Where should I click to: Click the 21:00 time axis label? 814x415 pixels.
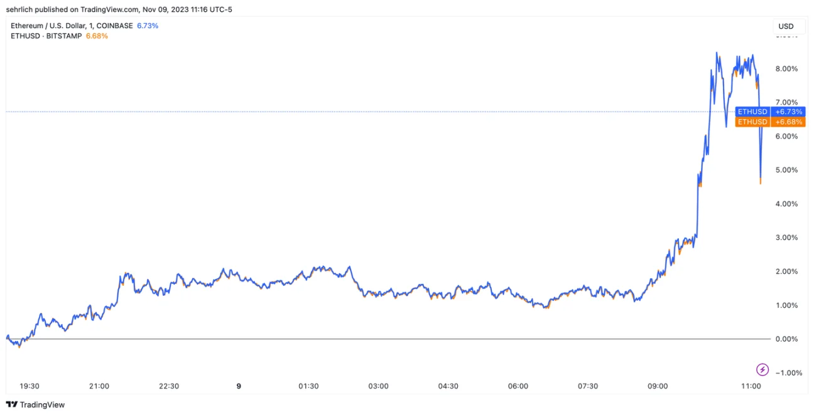point(99,386)
